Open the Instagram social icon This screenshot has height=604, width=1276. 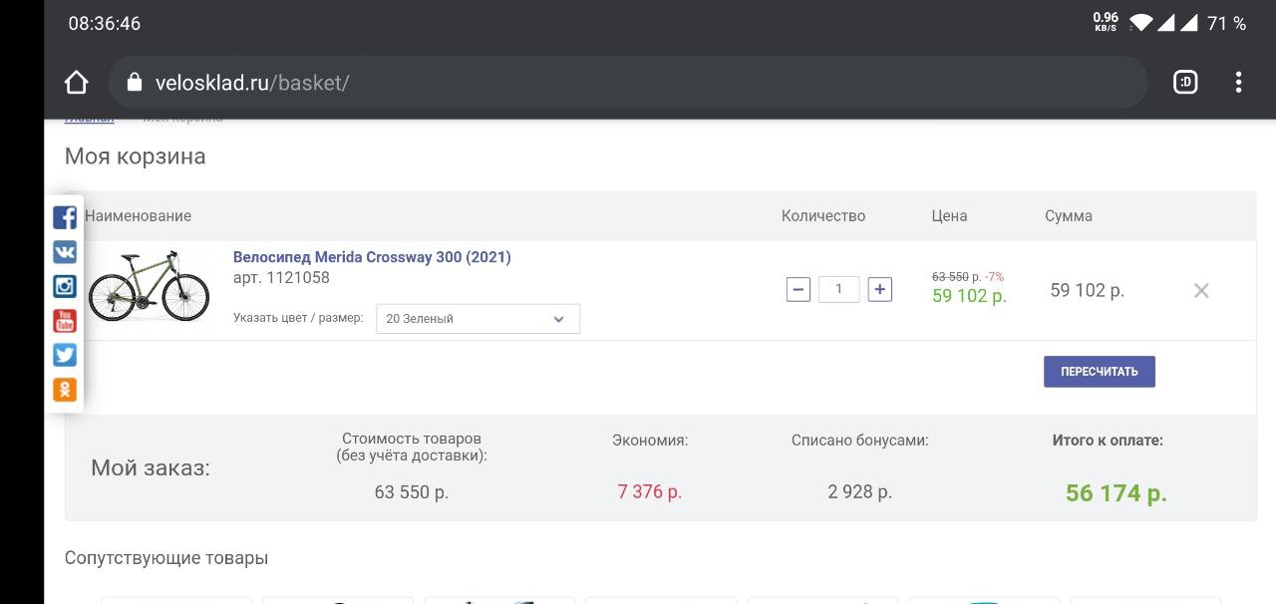[65, 286]
